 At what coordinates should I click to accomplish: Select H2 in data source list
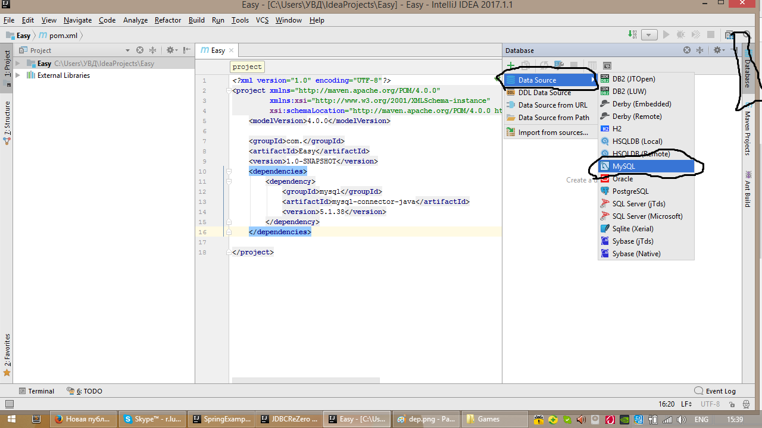coord(646,129)
